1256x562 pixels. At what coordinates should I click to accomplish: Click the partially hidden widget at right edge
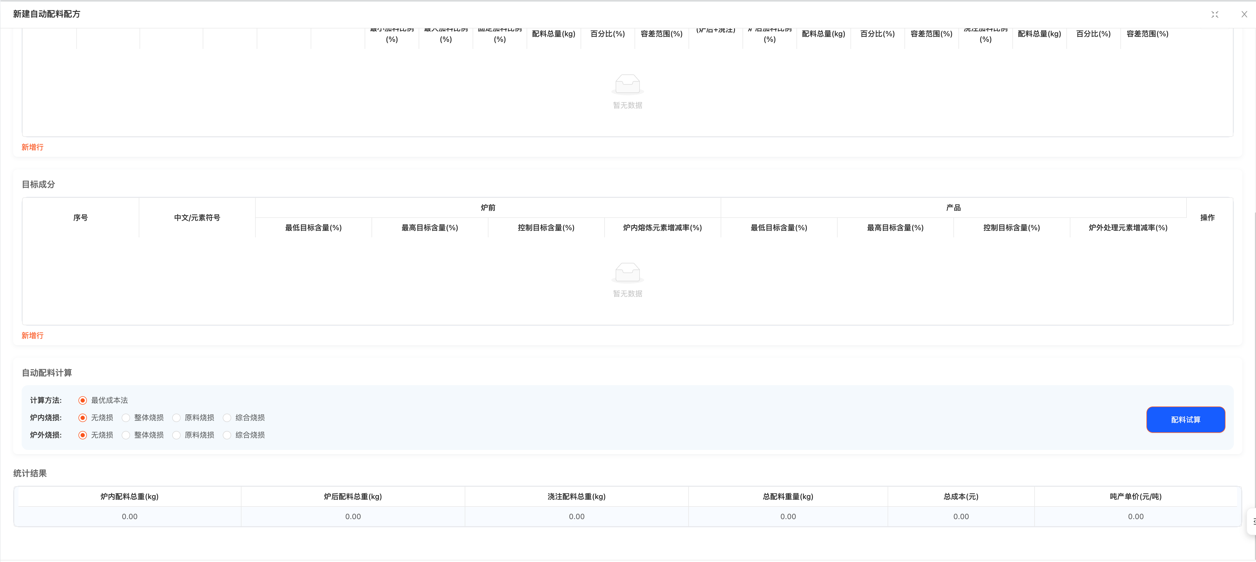pyautogui.click(x=1251, y=521)
